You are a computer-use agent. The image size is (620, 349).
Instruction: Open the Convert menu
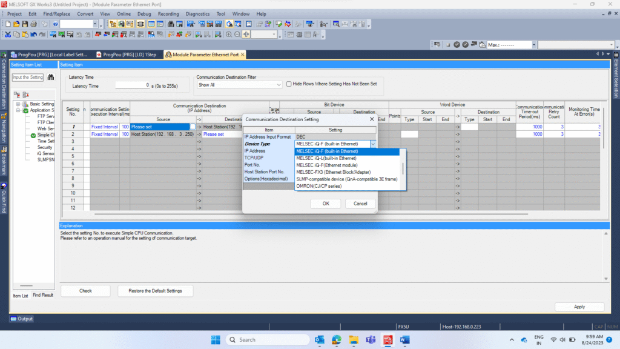[x=85, y=14]
